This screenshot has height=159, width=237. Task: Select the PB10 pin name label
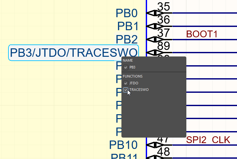click(123, 145)
